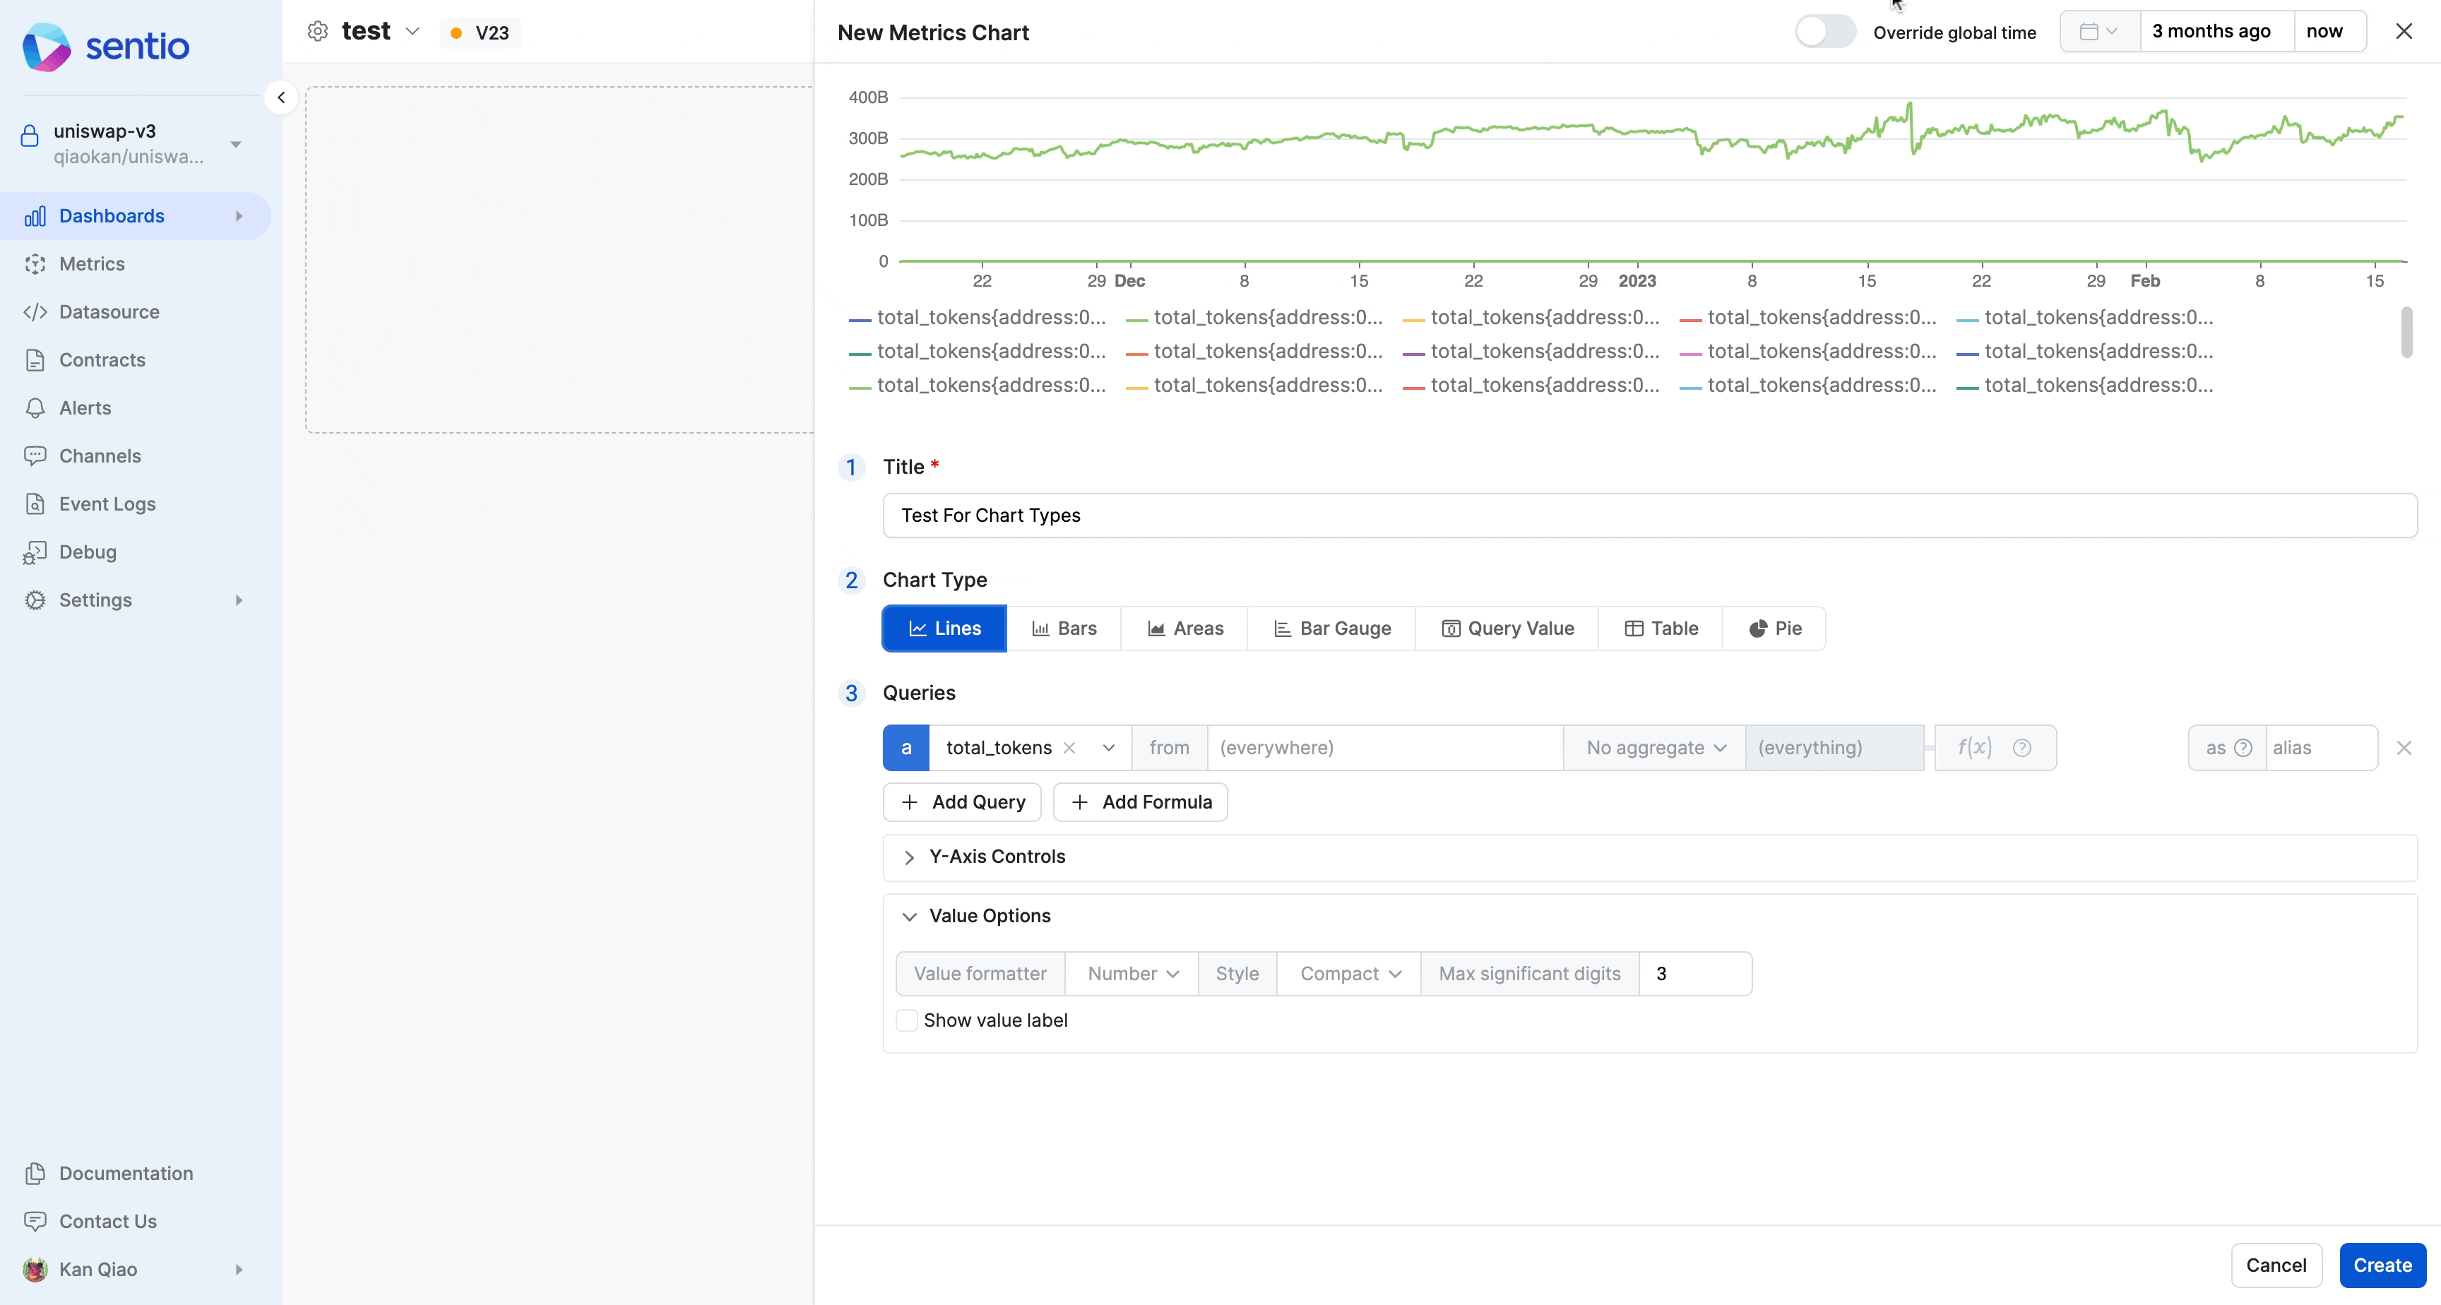Click the help icon next to 'as'
Screen dimensions: 2441x1305
click(2243, 748)
